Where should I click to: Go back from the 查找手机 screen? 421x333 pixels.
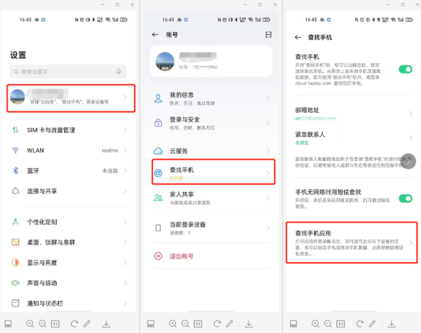[x=298, y=38]
